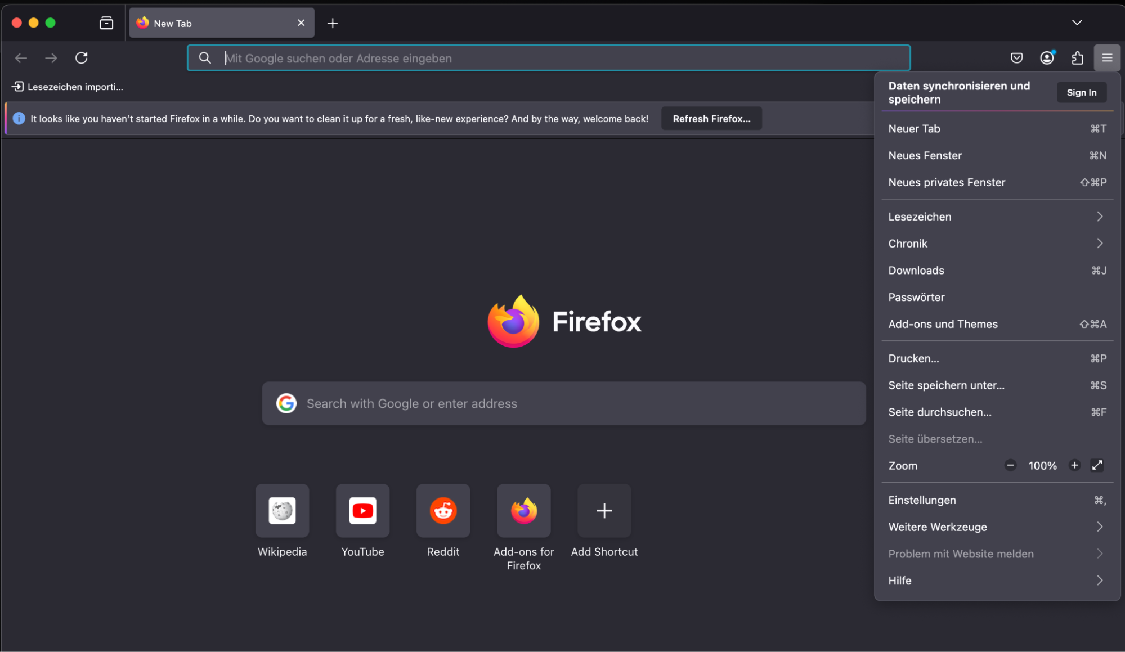Viewport: 1125px width, 652px height.
Task: Open the Reddit shortcut
Action: coord(443,511)
